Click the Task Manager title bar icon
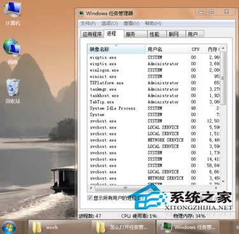 click(x=81, y=13)
